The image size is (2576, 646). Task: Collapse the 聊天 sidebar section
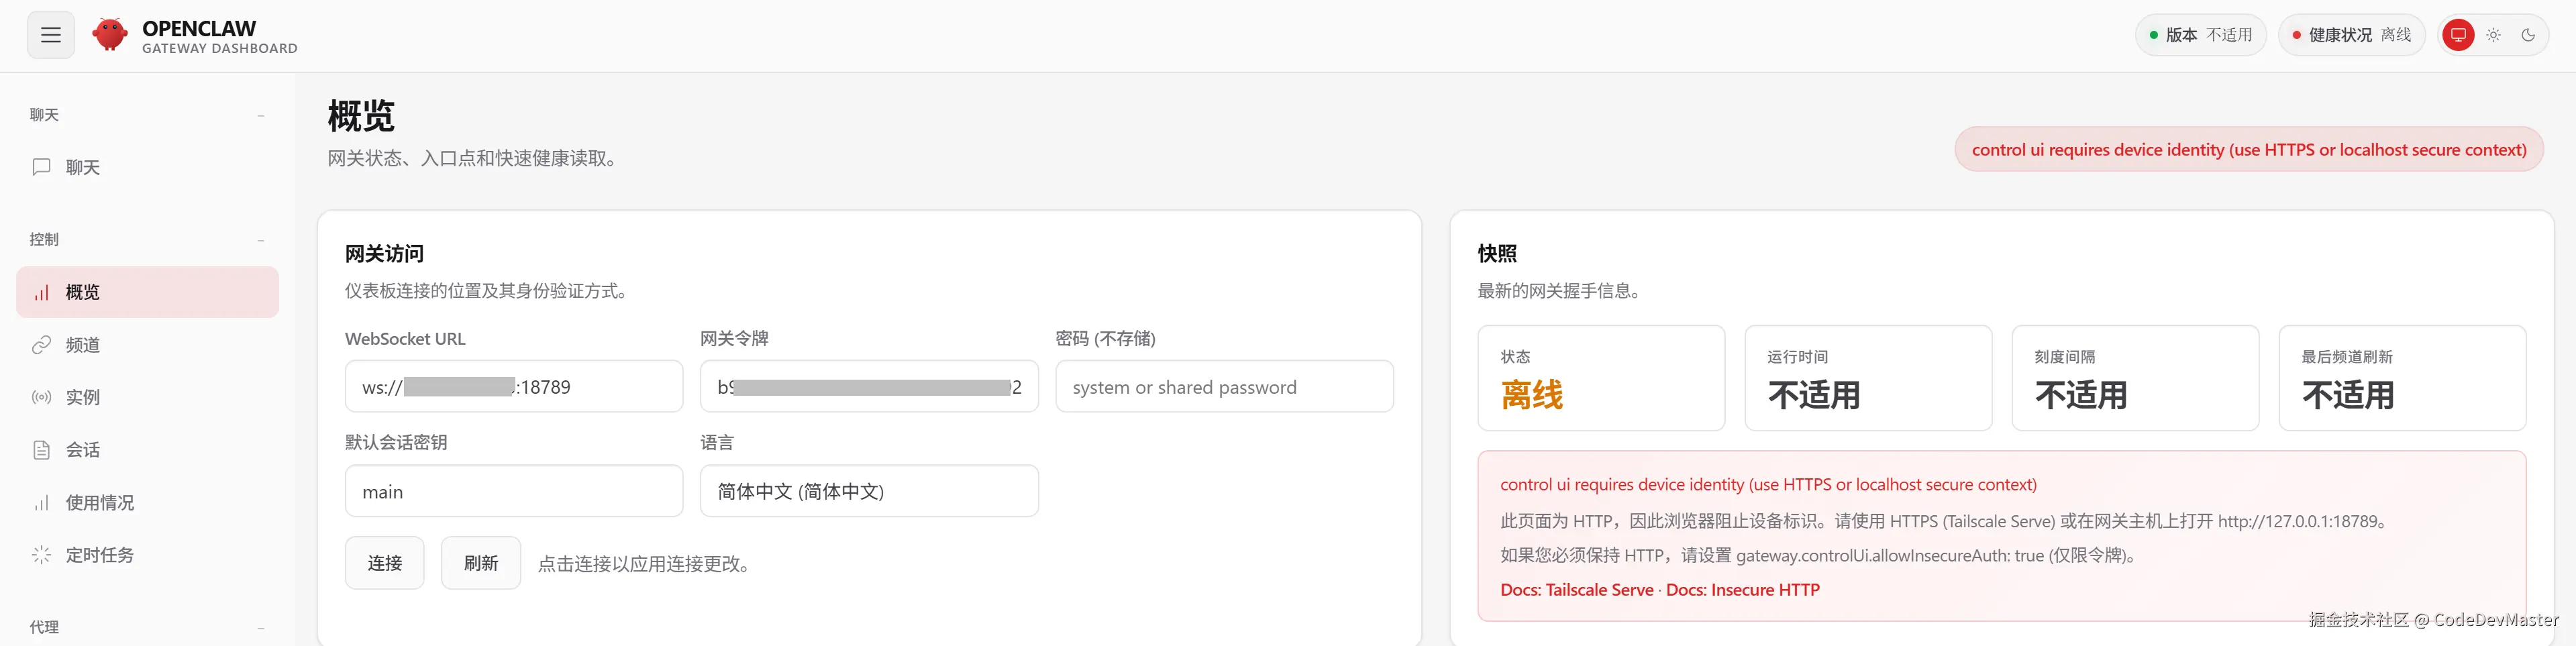click(x=261, y=115)
